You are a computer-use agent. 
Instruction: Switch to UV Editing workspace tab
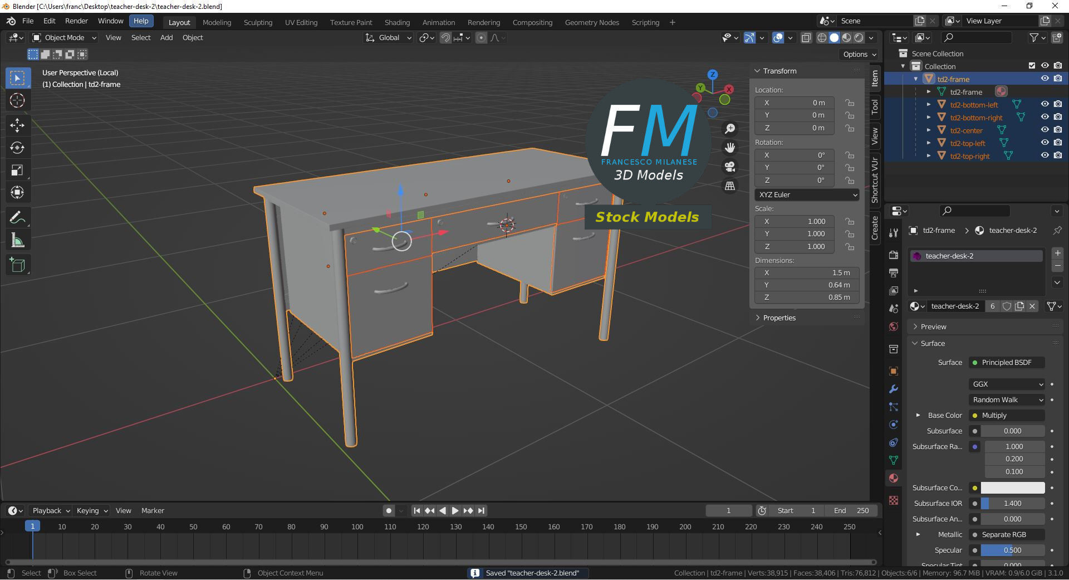pyautogui.click(x=301, y=22)
